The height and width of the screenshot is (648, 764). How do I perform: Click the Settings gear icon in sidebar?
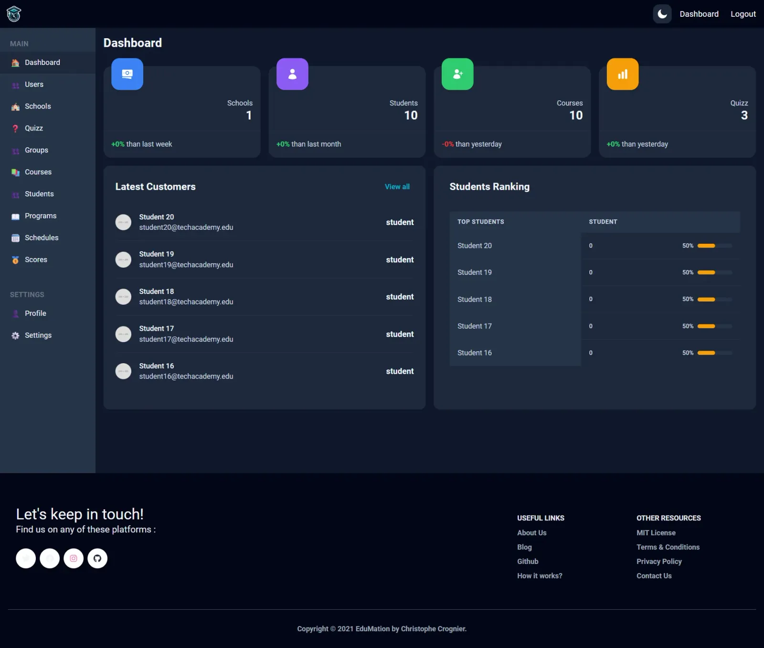(15, 335)
